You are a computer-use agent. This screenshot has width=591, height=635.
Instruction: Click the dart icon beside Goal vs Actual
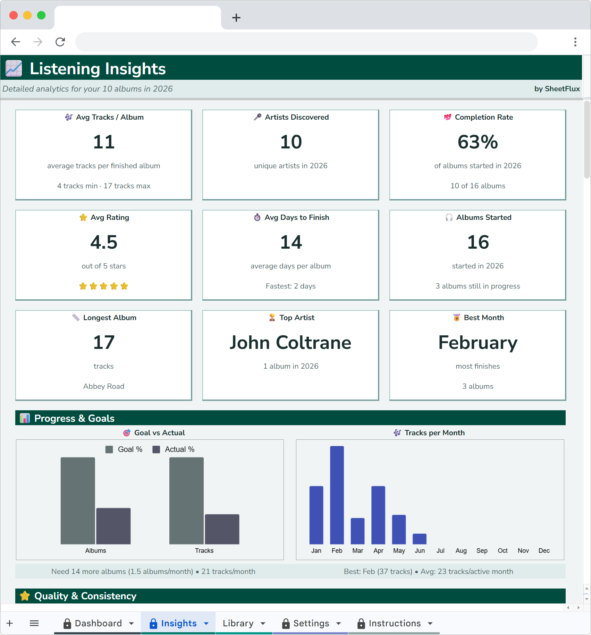tap(127, 433)
